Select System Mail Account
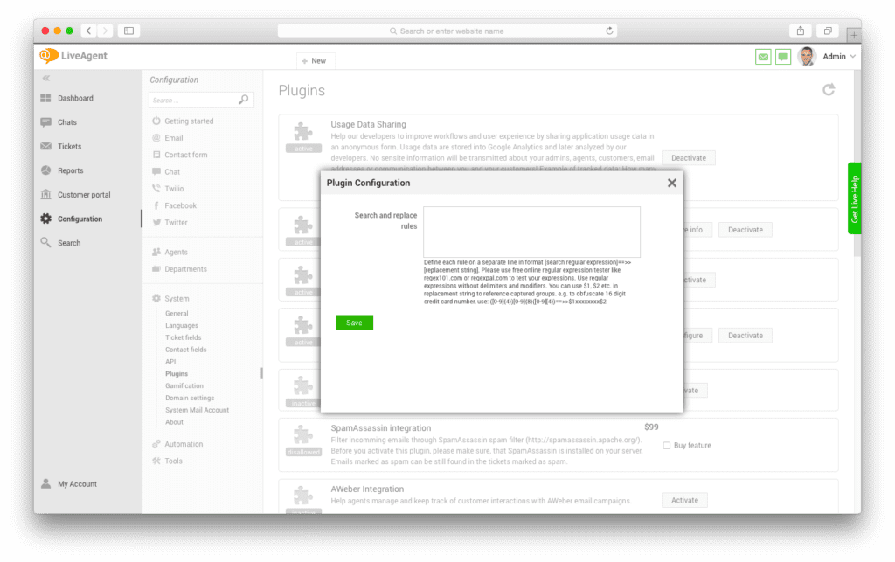Viewport: 895px width, 562px height. pyautogui.click(x=197, y=410)
